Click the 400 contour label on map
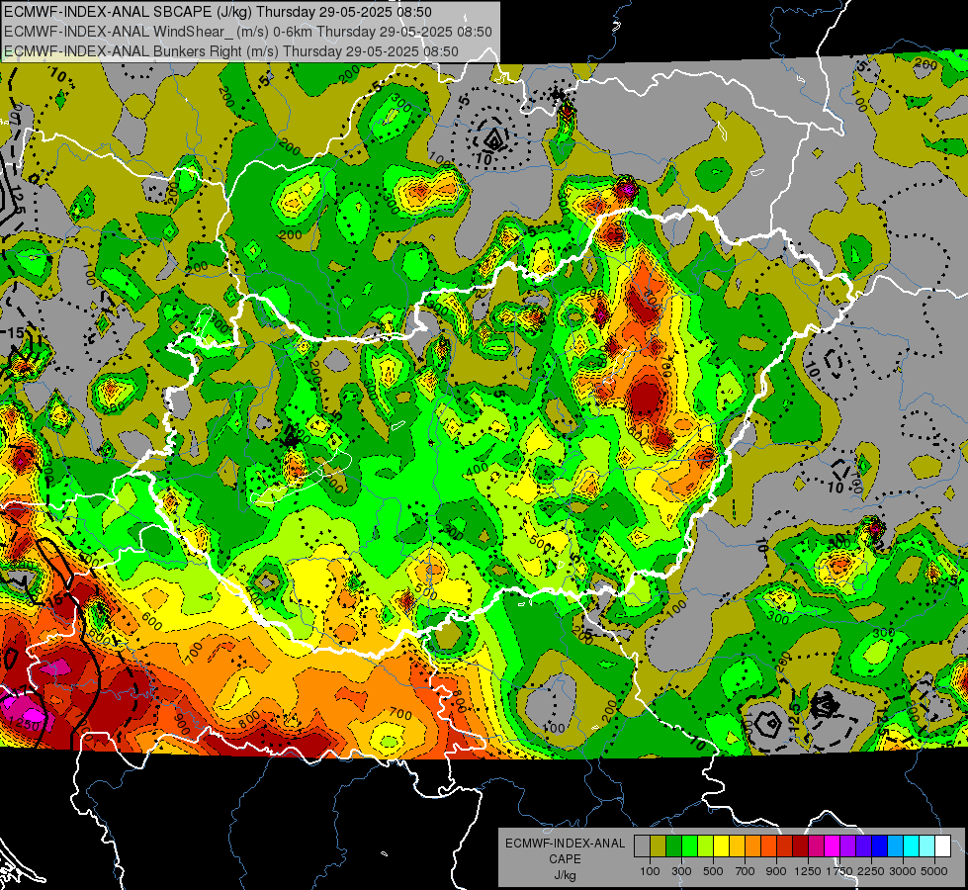968x890 pixels. (479, 471)
